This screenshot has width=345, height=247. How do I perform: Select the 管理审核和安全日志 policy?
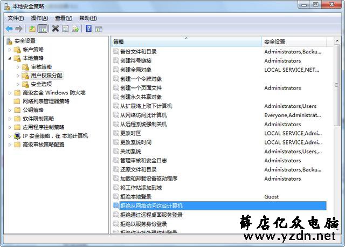(219, 161)
